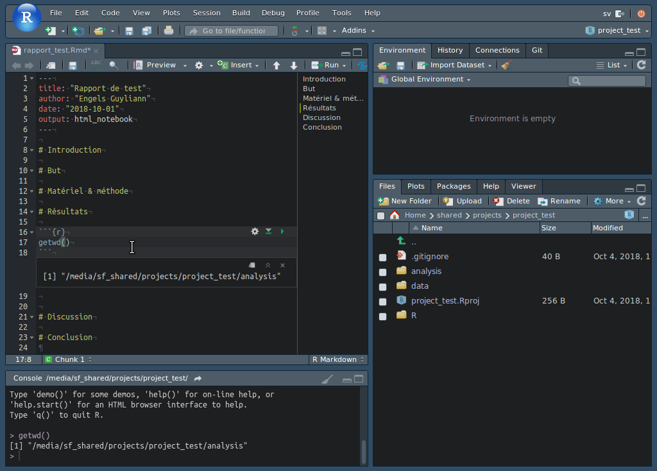Click the Rename button
The image size is (657, 471).
click(x=559, y=201)
